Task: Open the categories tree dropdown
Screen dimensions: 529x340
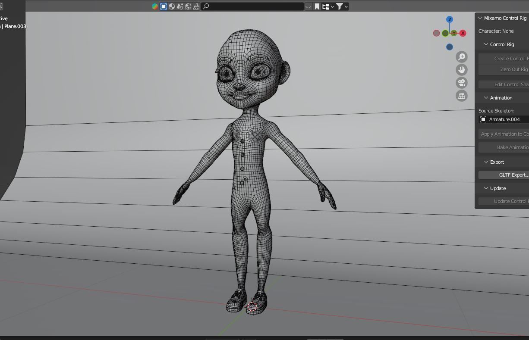Action: point(328,6)
